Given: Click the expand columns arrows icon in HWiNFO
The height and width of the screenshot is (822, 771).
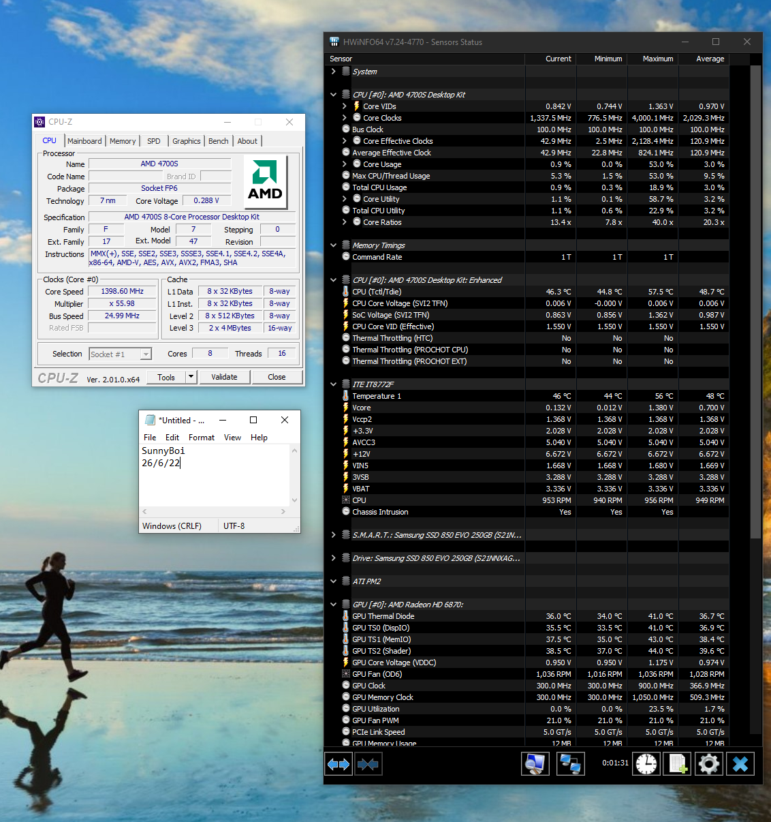Looking at the screenshot, I should click(x=339, y=764).
